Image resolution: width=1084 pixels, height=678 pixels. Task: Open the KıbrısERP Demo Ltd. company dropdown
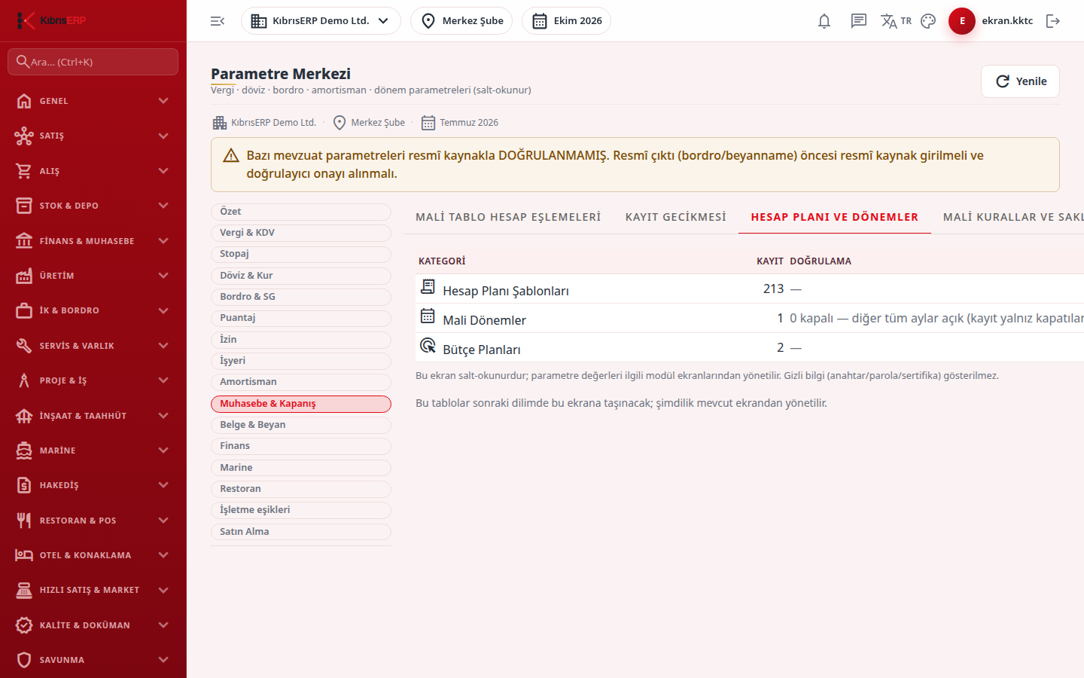(x=321, y=21)
